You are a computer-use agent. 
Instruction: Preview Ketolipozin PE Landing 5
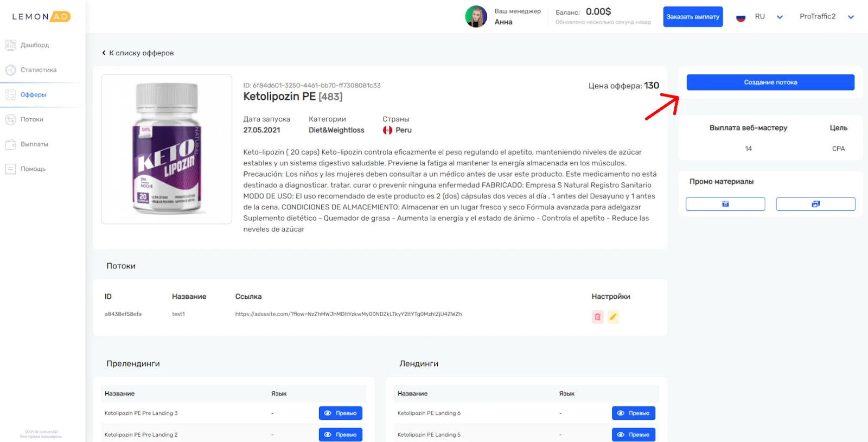pyautogui.click(x=633, y=435)
